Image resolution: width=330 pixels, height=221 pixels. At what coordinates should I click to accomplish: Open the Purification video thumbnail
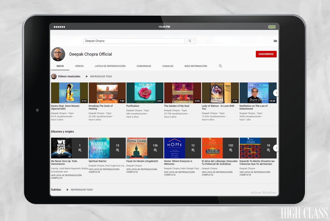[145, 93]
